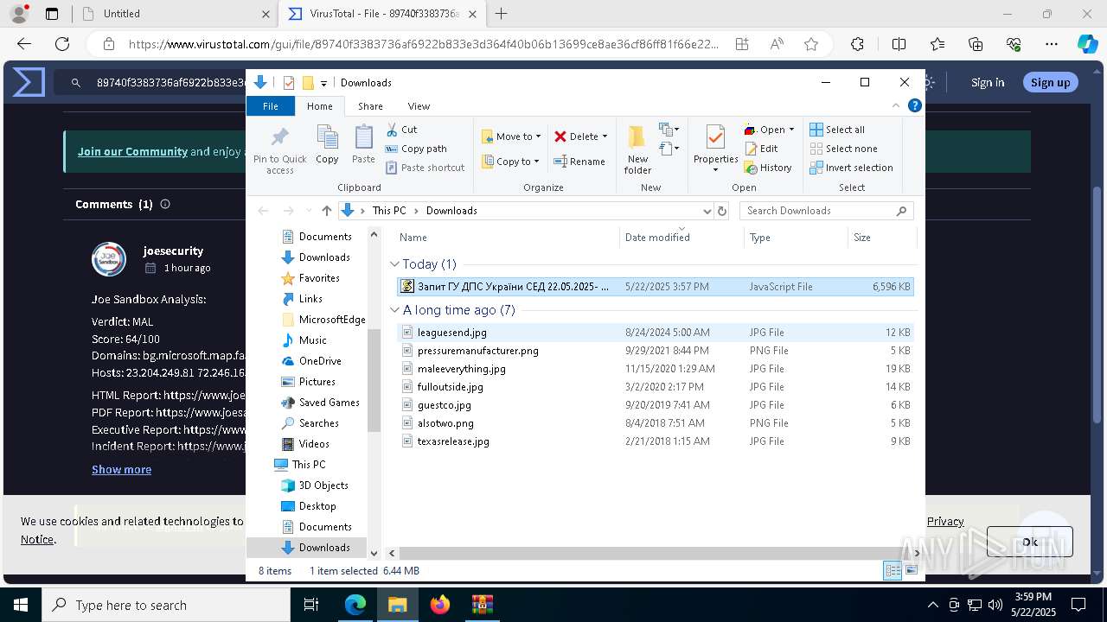Open Edge extensions puzzle icon
Screen dimensions: 1107x622
tap(857, 44)
